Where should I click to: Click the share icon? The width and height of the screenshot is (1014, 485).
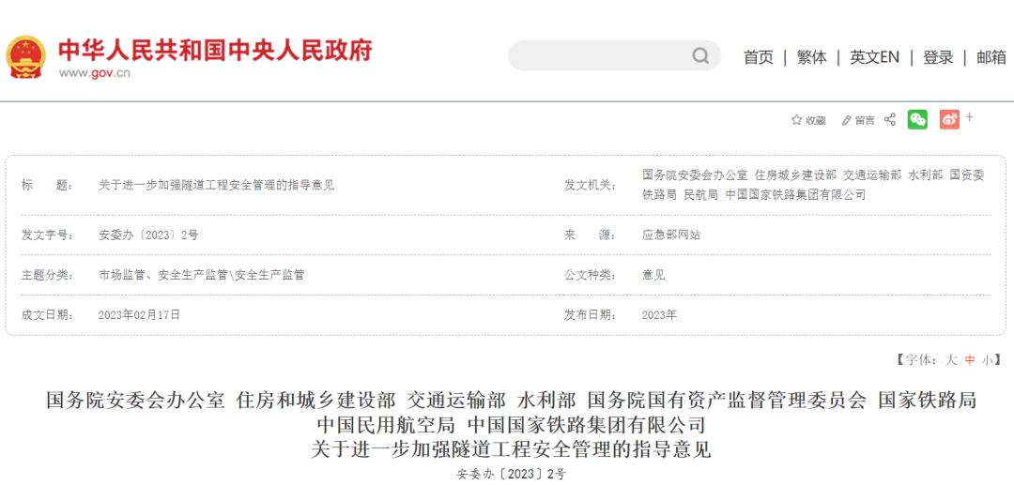890,119
